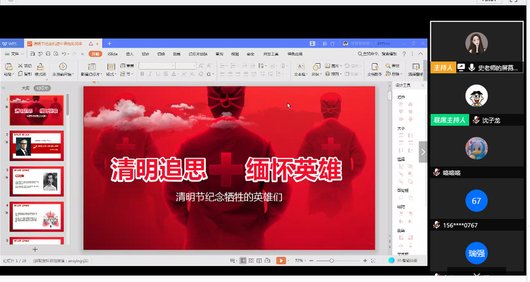The height and width of the screenshot is (282, 530).
Task: Click the slide subtitle text 清明节纪念牺牲的英雄们
Action: point(229,196)
